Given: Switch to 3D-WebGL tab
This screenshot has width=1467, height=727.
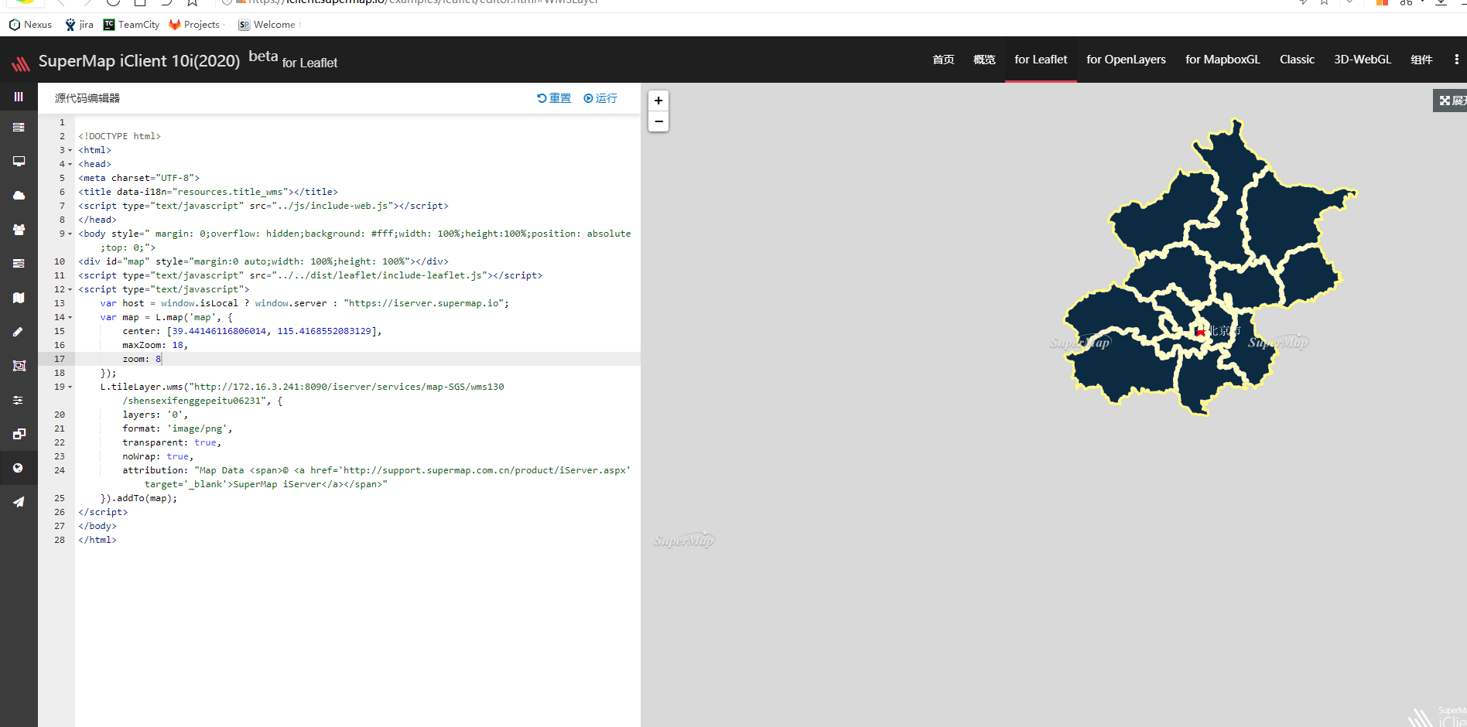Looking at the screenshot, I should (x=1363, y=60).
